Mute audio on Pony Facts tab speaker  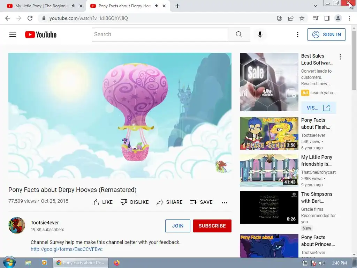point(157,6)
